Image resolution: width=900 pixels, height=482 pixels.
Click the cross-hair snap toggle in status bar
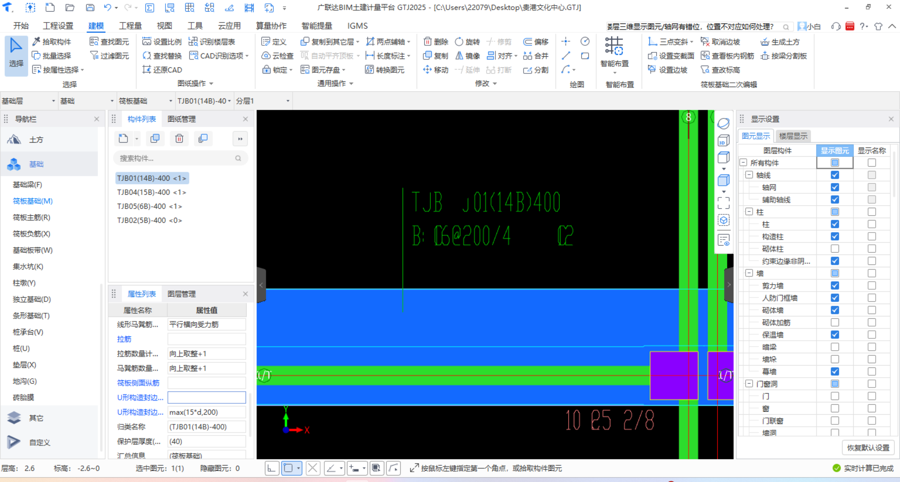coord(313,468)
